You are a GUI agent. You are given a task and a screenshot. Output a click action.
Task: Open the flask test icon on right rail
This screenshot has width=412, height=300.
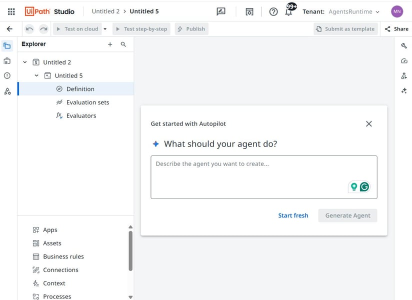pos(404,76)
